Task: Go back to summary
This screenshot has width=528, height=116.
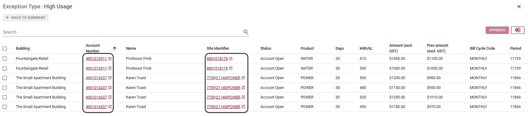Action: (26, 18)
